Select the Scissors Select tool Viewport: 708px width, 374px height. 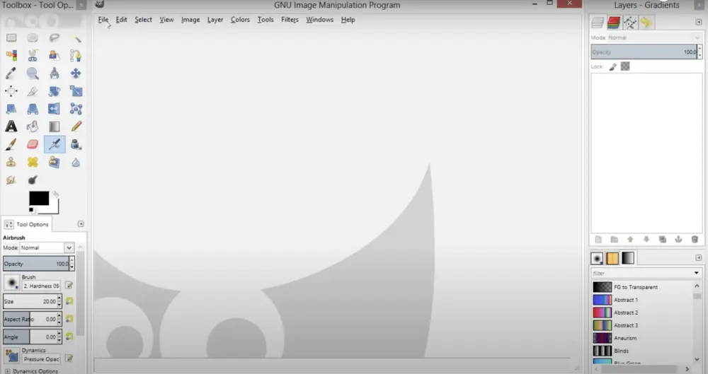(x=33, y=55)
